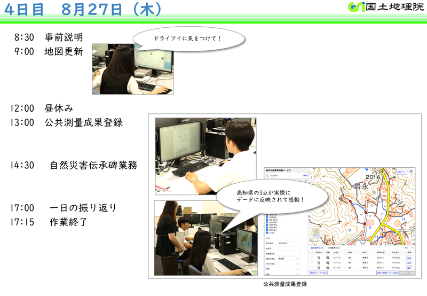Click the blue add button in the third result row

coord(409,268)
